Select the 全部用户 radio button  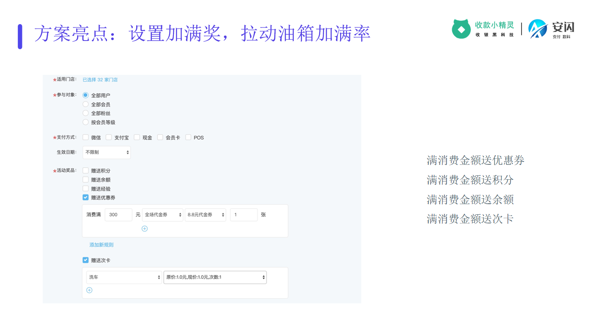(85, 96)
